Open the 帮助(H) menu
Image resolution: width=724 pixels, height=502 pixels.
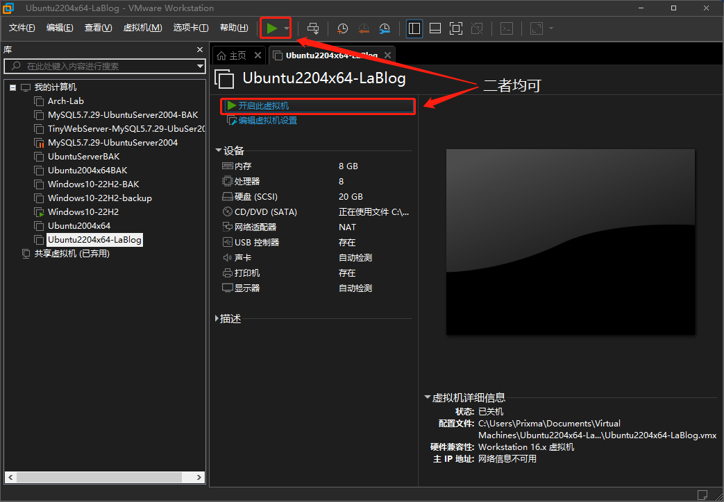click(x=234, y=28)
